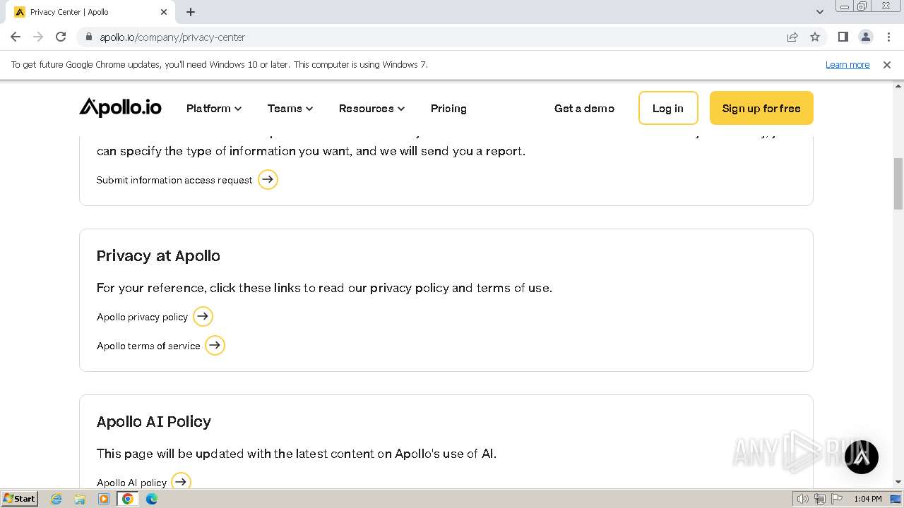Launch Internet Explorer from the taskbar
The image size is (904, 508).
click(56, 499)
